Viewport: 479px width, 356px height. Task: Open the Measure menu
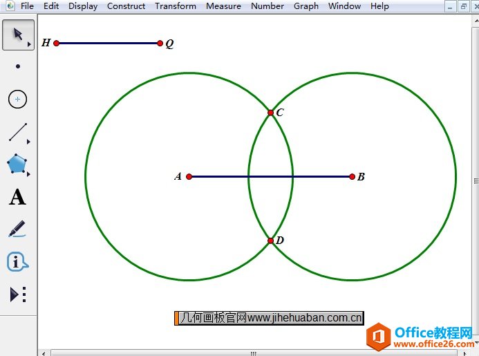pos(223,6)
